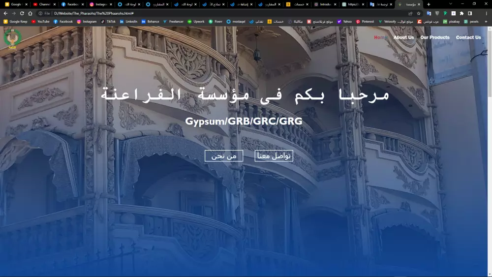This screenshot has height=277, width=492.
Task: Open the Yahoo bookmark
Action: click(344, 22)
